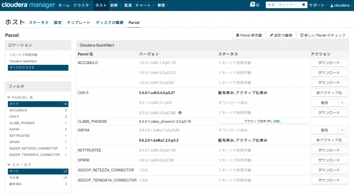Image resolution: width=354 pixels, height=193 pixels.
Task: Click 設定の編集 wrench button
Action: coord(281,35)
